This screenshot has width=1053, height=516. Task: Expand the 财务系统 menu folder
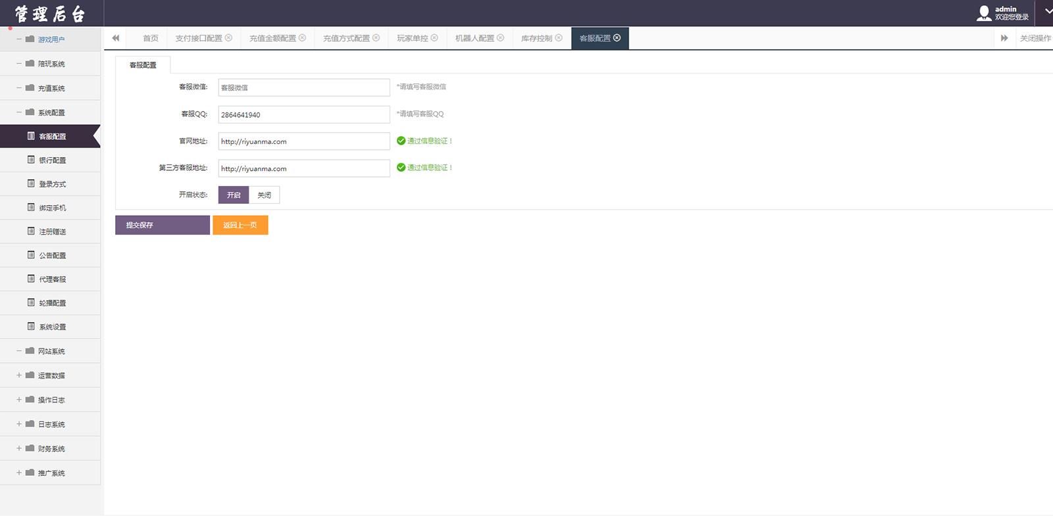point(51,448)
